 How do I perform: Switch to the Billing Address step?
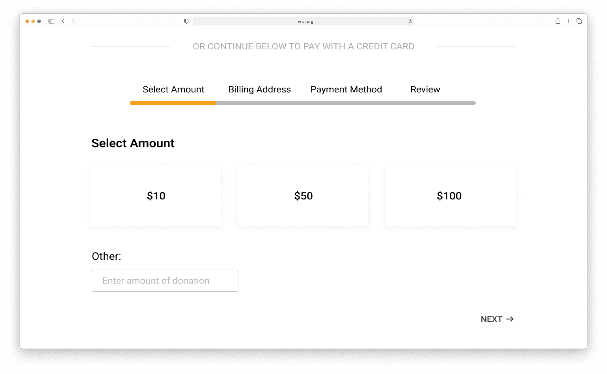[259, 89]
